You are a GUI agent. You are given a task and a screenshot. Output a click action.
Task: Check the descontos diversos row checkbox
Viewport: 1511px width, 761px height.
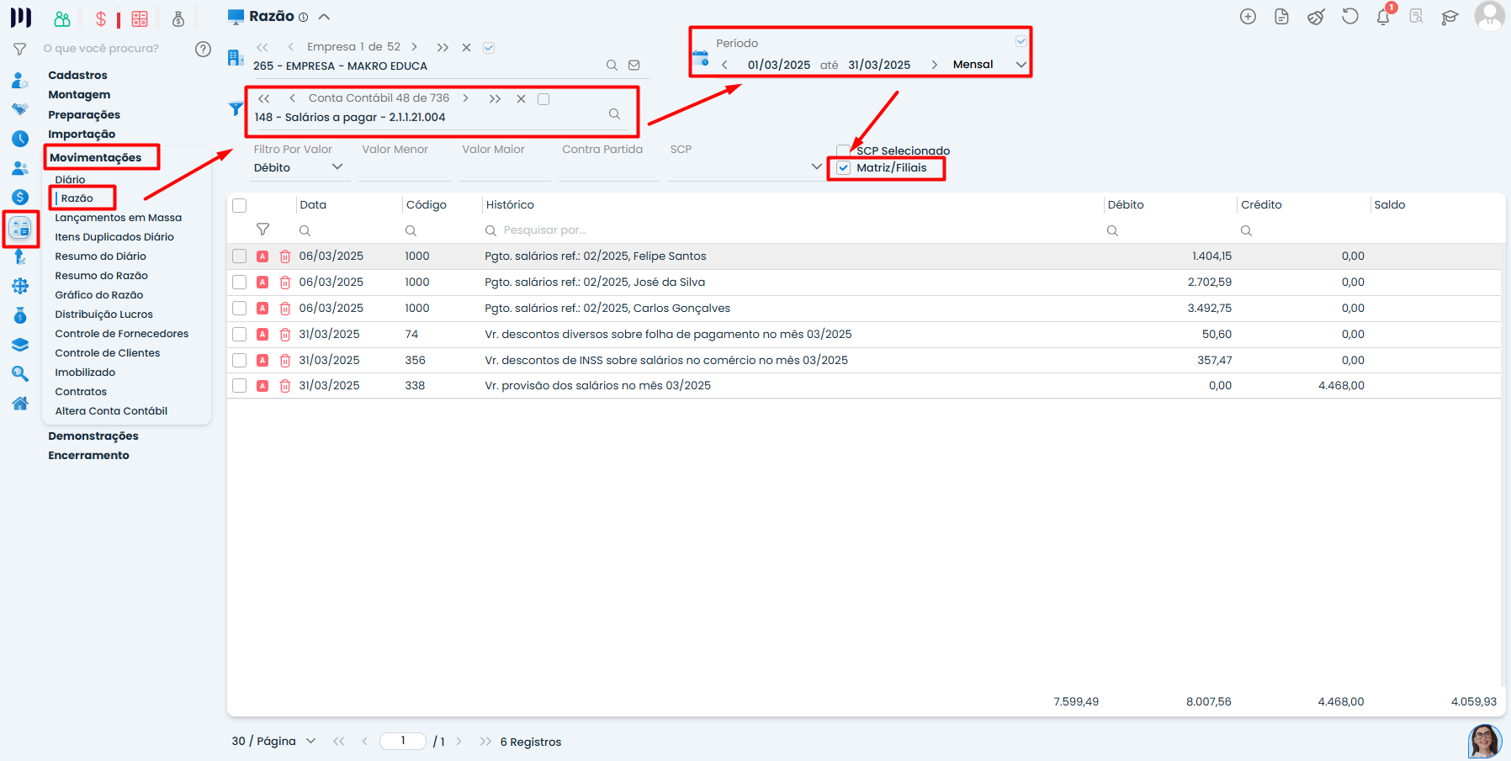[x=240, y=335]
